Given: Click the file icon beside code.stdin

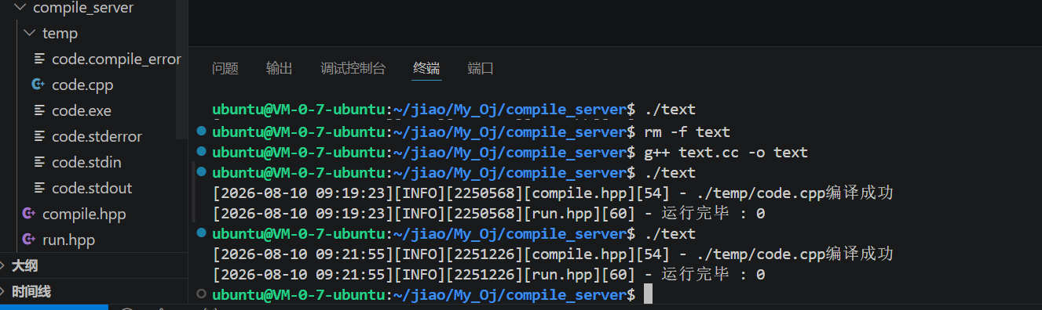Looking at the screenshot, I should 39,163.
